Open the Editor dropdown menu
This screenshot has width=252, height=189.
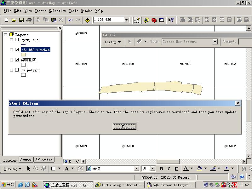pos(113,42)
